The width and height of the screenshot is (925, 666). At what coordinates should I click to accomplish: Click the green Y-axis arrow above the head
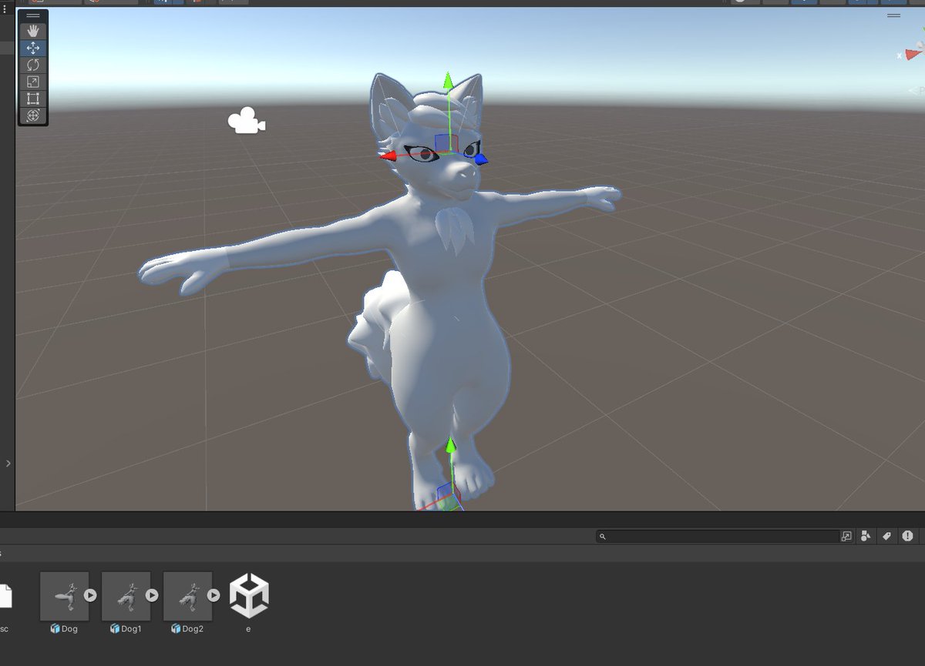(447, 82)
